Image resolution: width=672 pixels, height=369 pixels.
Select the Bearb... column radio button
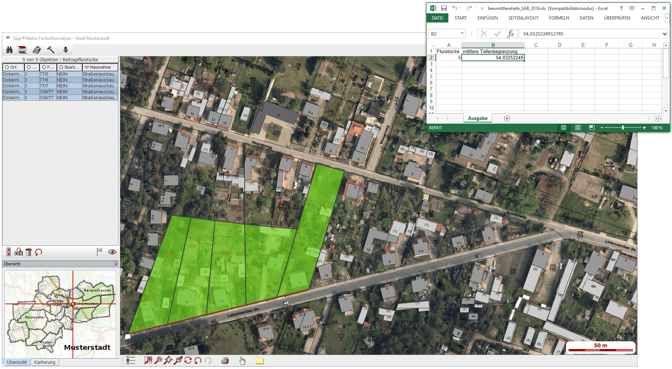(61, 67)
